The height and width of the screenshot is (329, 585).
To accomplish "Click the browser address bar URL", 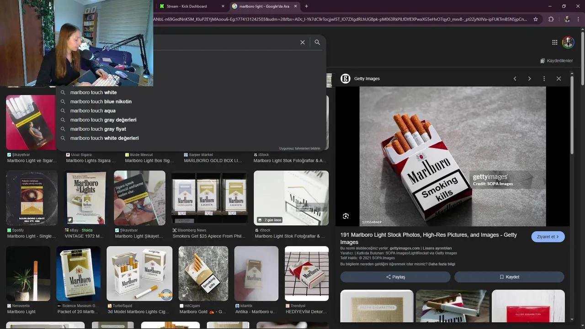I will point(340,19).
